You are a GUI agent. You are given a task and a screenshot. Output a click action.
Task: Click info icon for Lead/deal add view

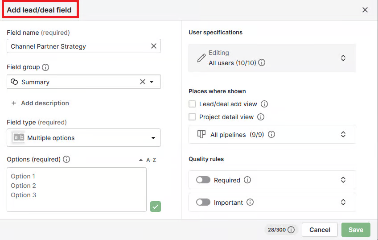click(x=264, y=104)
